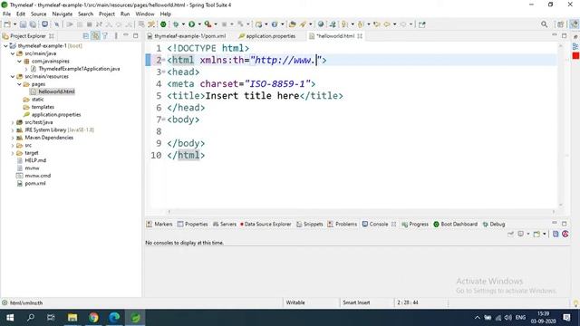Maximize the Project Explorer view
This screenshot has width=580, height=326.
[x=136, y=36]
